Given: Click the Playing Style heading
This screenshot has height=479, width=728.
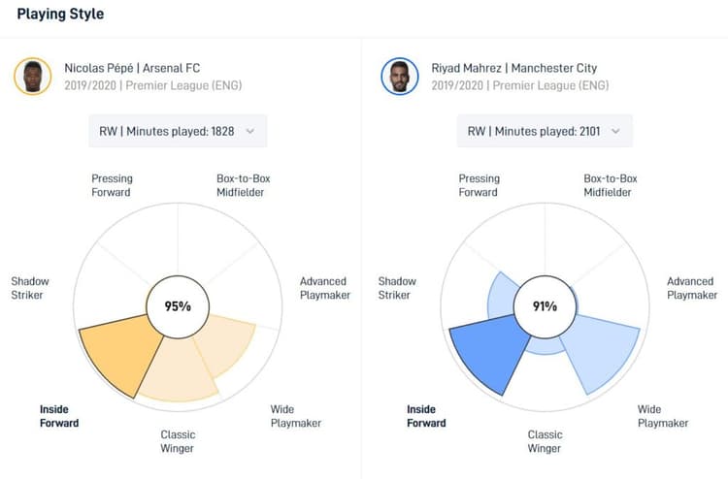Looking at the screenshot, I should pos(60,15).
